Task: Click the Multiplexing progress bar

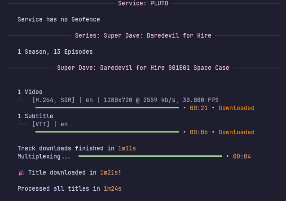Action: [150, 156]
